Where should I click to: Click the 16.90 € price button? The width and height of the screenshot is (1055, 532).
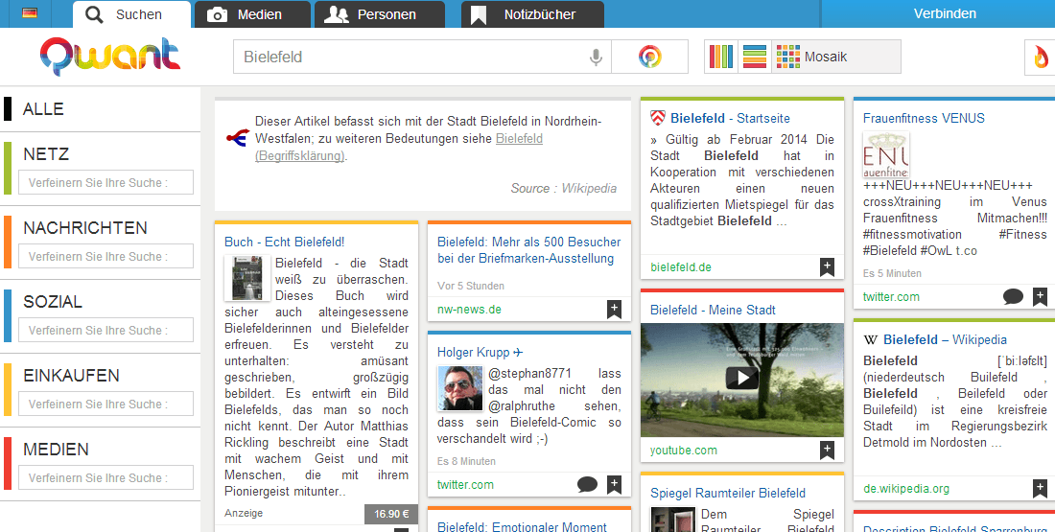391,514
